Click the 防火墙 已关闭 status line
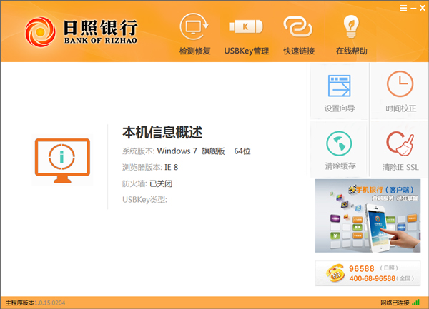The height and width of the screenshot is (309, 429). tap(147, 183)
